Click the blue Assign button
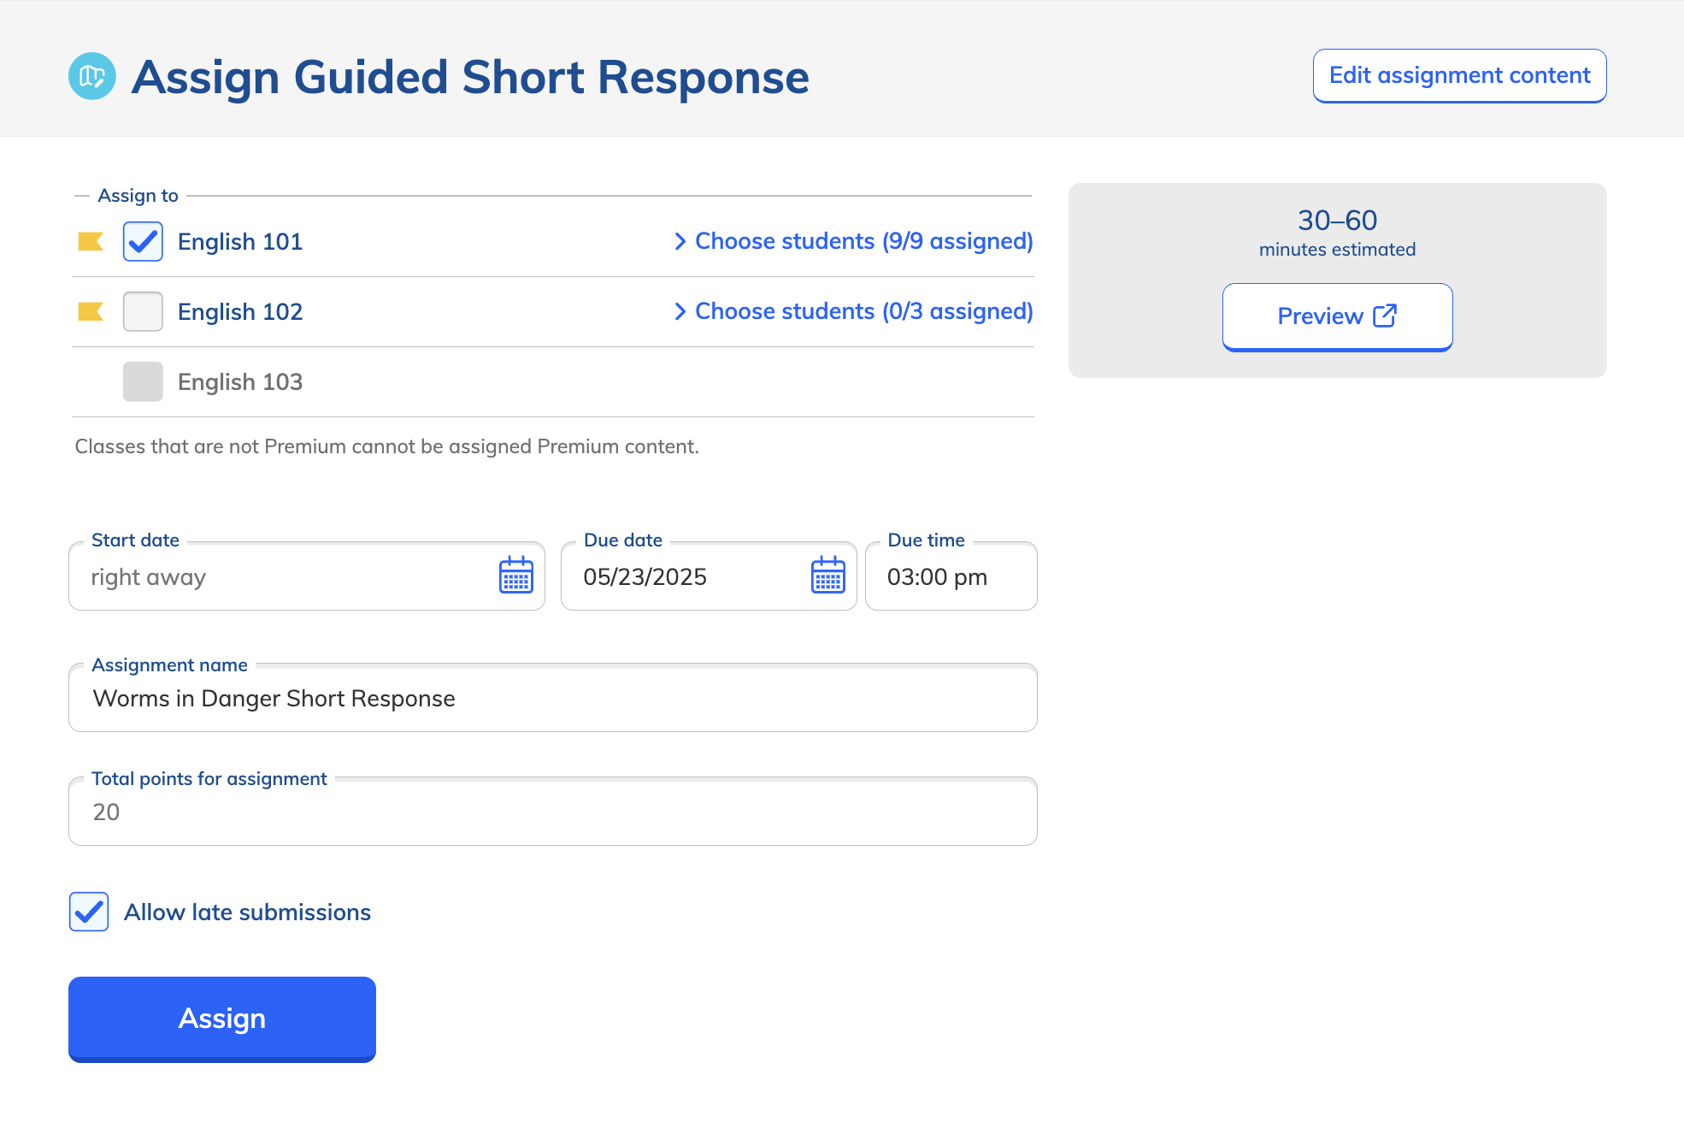 (x=222, y=1019)
